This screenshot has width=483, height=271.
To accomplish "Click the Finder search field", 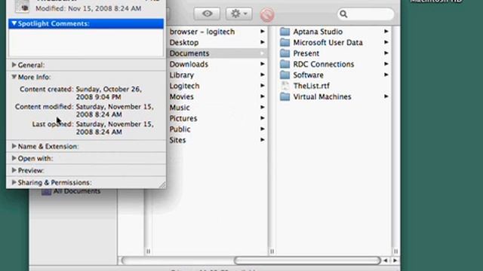I will [x=365, y=14].
